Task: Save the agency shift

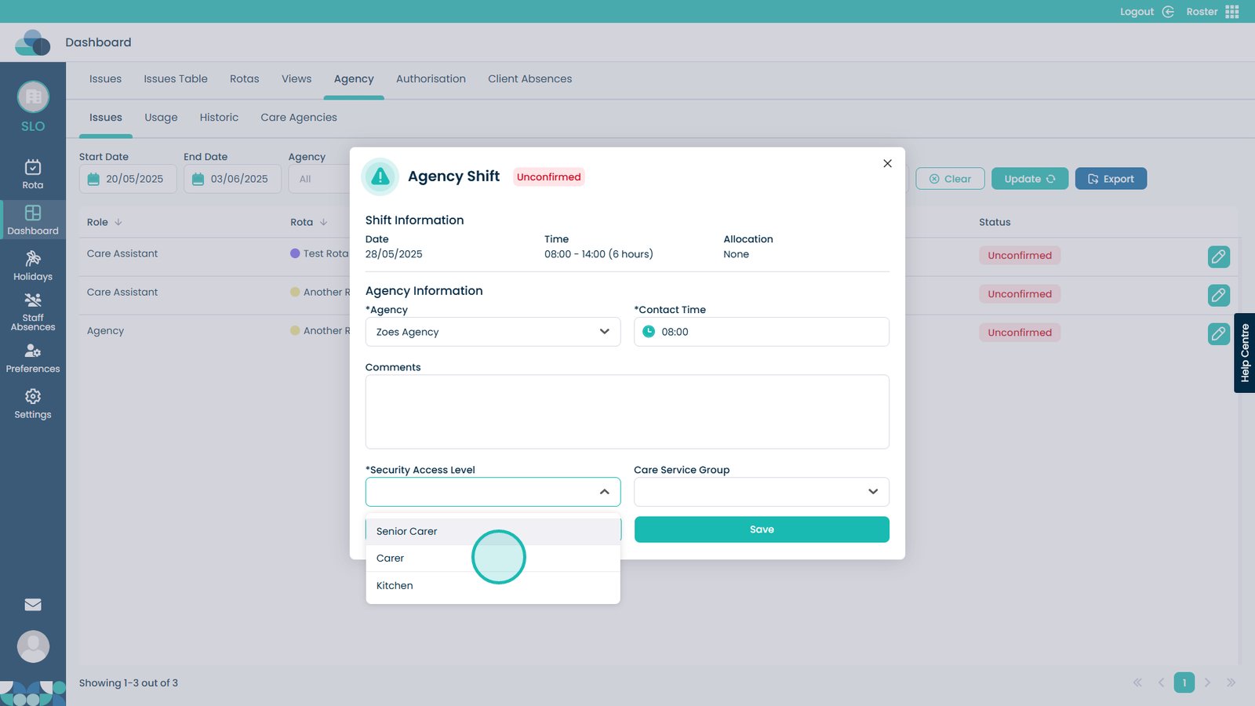Action: 761,529
